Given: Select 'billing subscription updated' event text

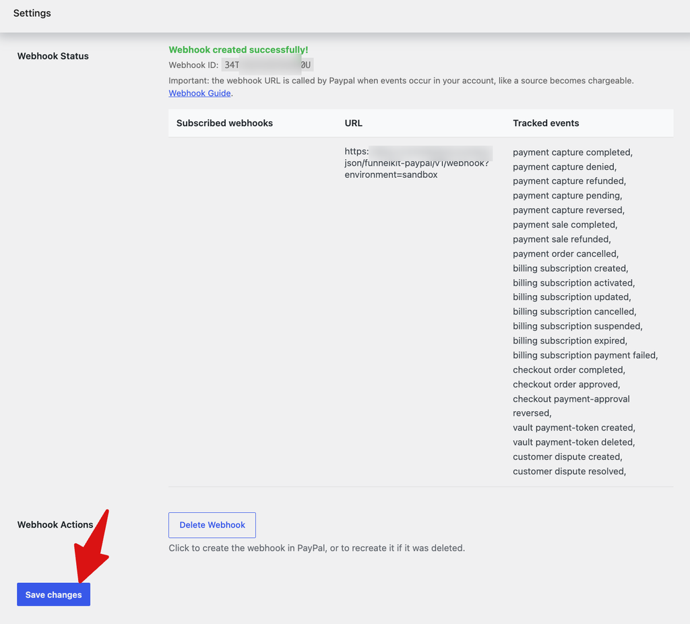Looking at the screenshot, I should point(571,297).
